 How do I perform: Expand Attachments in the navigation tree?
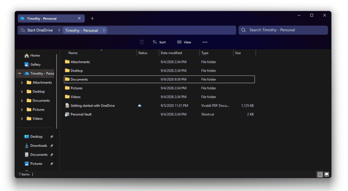[22, 83]
